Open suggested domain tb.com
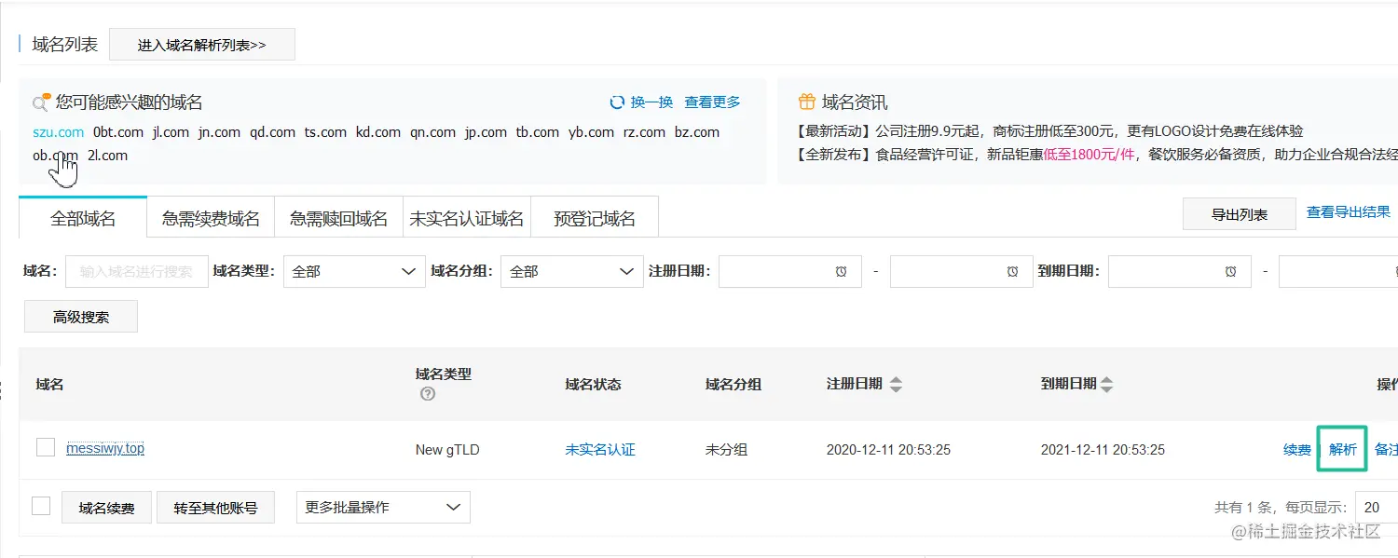This screenshot has width=1398, height=558. [x=538, y=132]
